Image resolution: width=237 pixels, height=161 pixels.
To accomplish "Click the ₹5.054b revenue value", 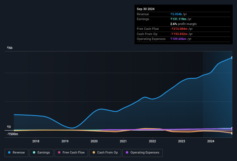I will pos(176,14).
